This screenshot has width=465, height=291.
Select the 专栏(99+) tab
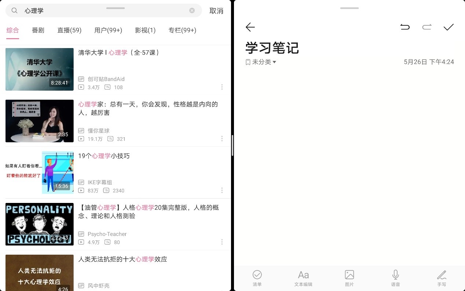pos(182,30)
